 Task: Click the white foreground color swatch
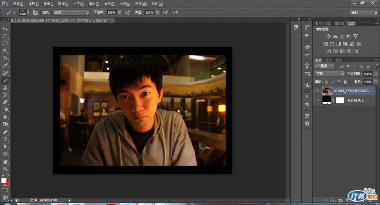pyautogui.click(x=4, y=180)
